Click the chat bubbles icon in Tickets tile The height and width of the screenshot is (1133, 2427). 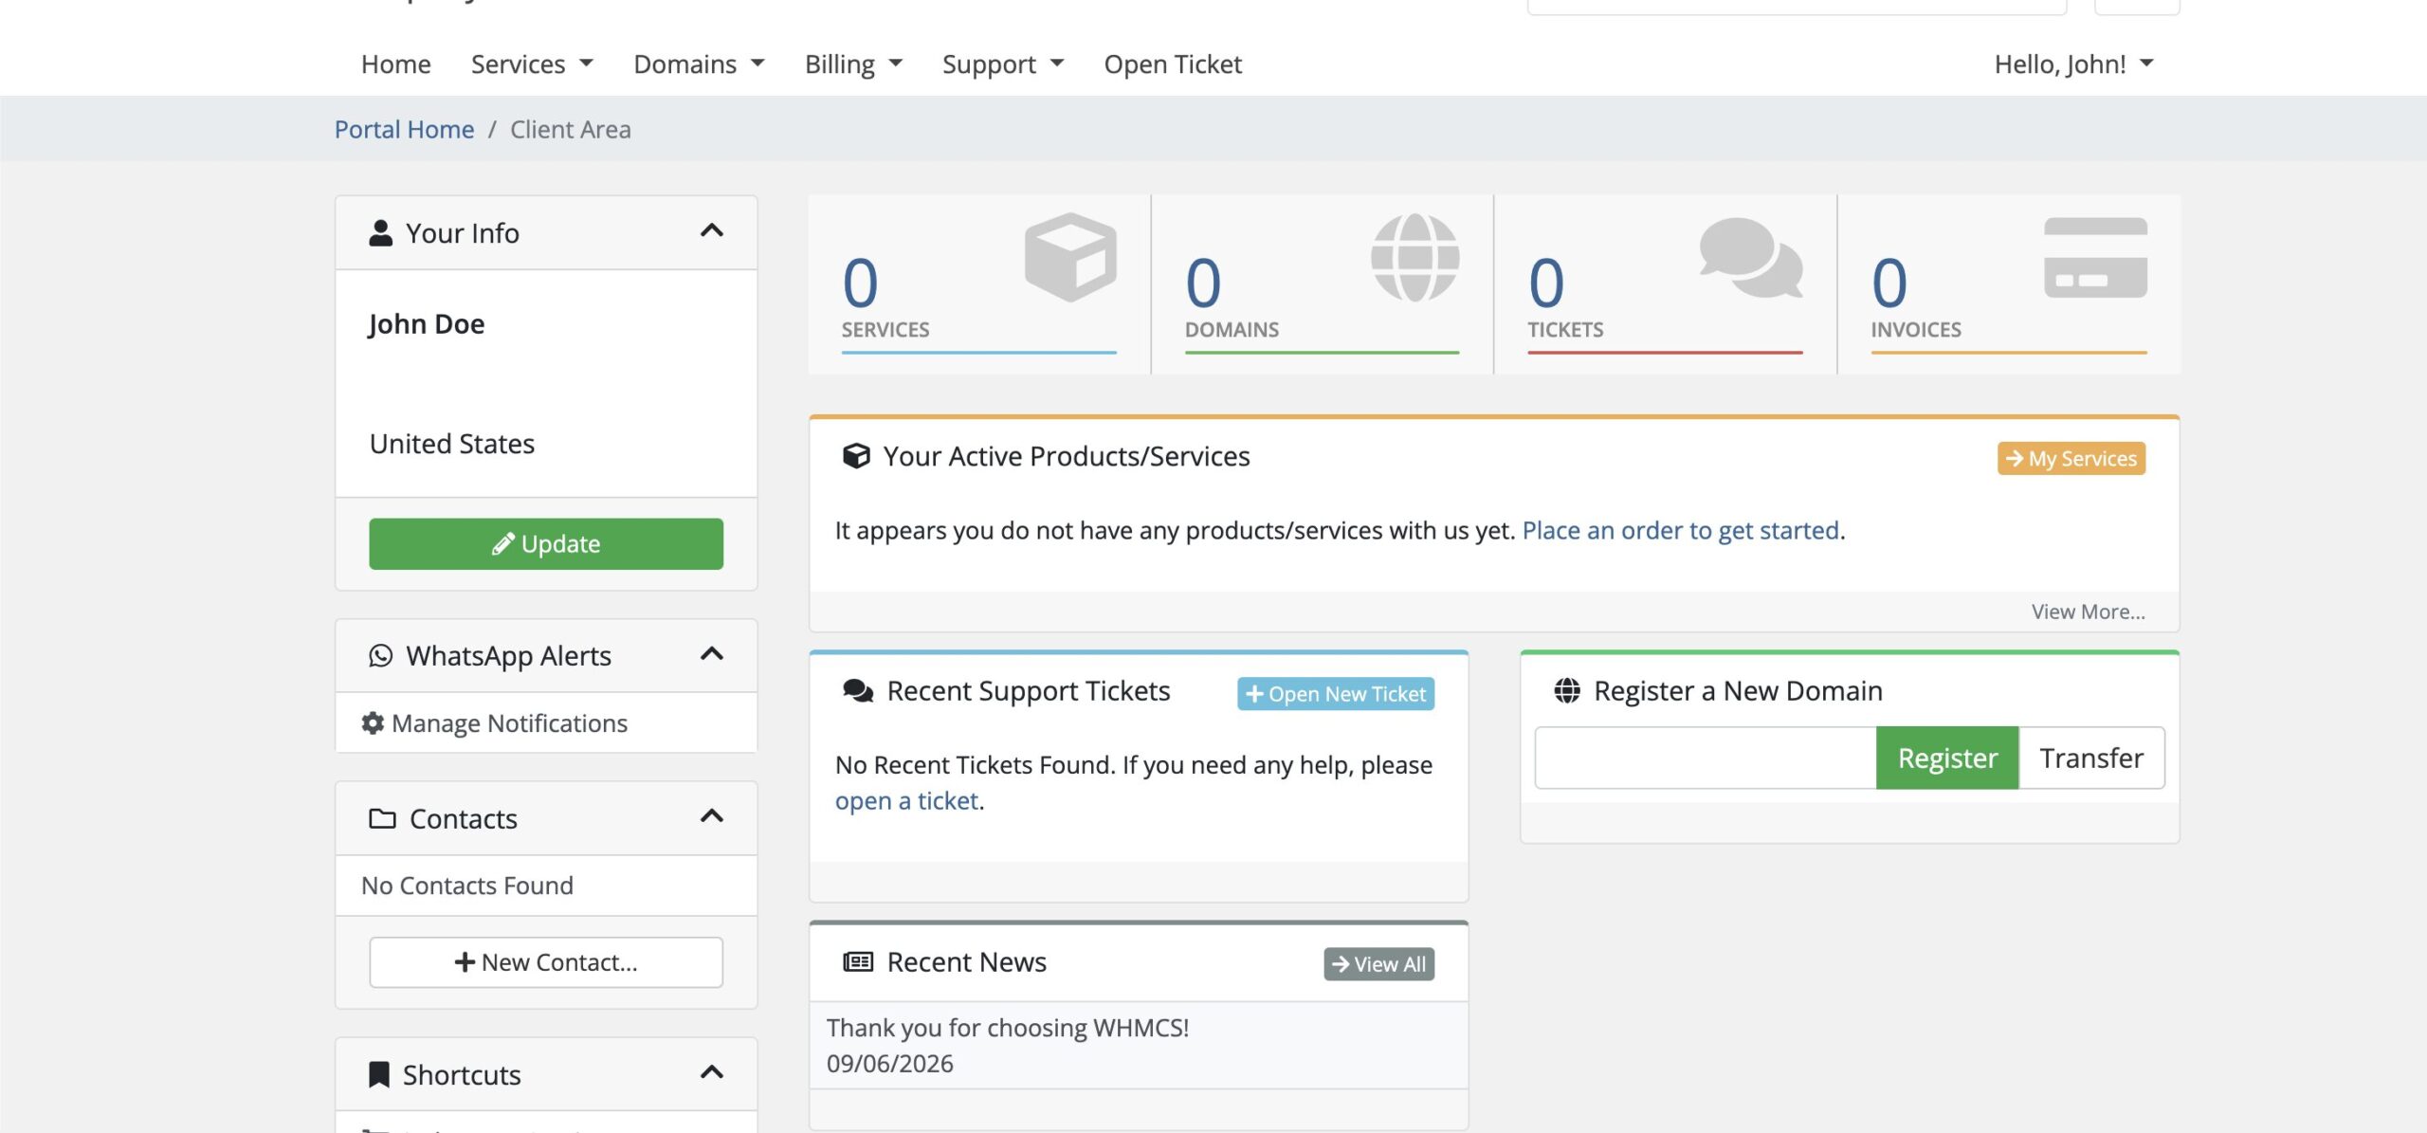pos(1751,257)
